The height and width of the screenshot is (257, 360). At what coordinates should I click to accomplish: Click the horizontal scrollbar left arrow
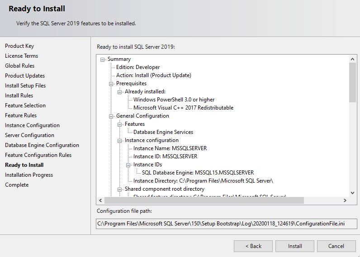101,201
